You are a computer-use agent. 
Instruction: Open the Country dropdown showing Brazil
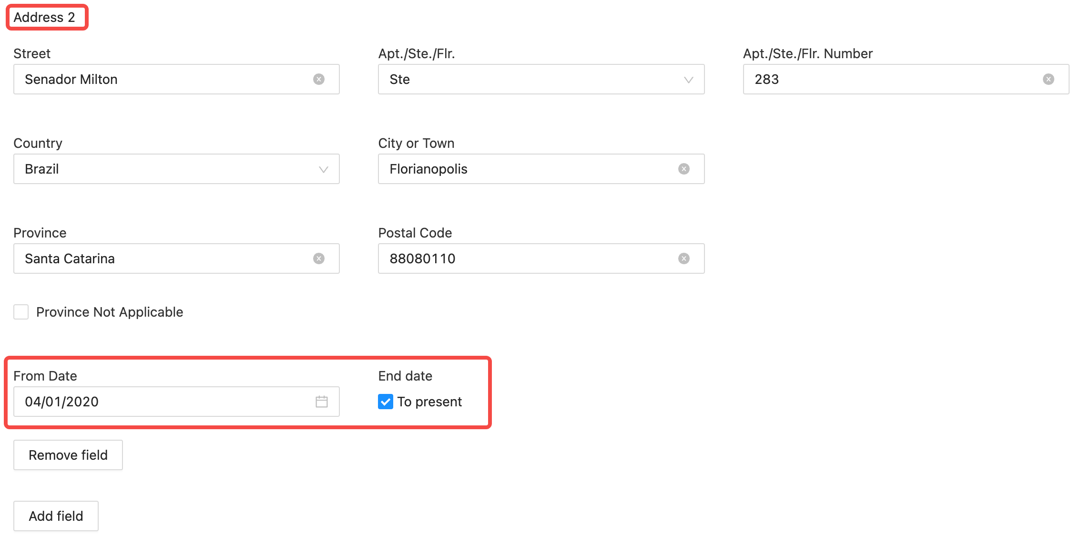pos(176,169)
